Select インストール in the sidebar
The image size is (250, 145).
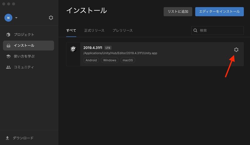point(28,46)
